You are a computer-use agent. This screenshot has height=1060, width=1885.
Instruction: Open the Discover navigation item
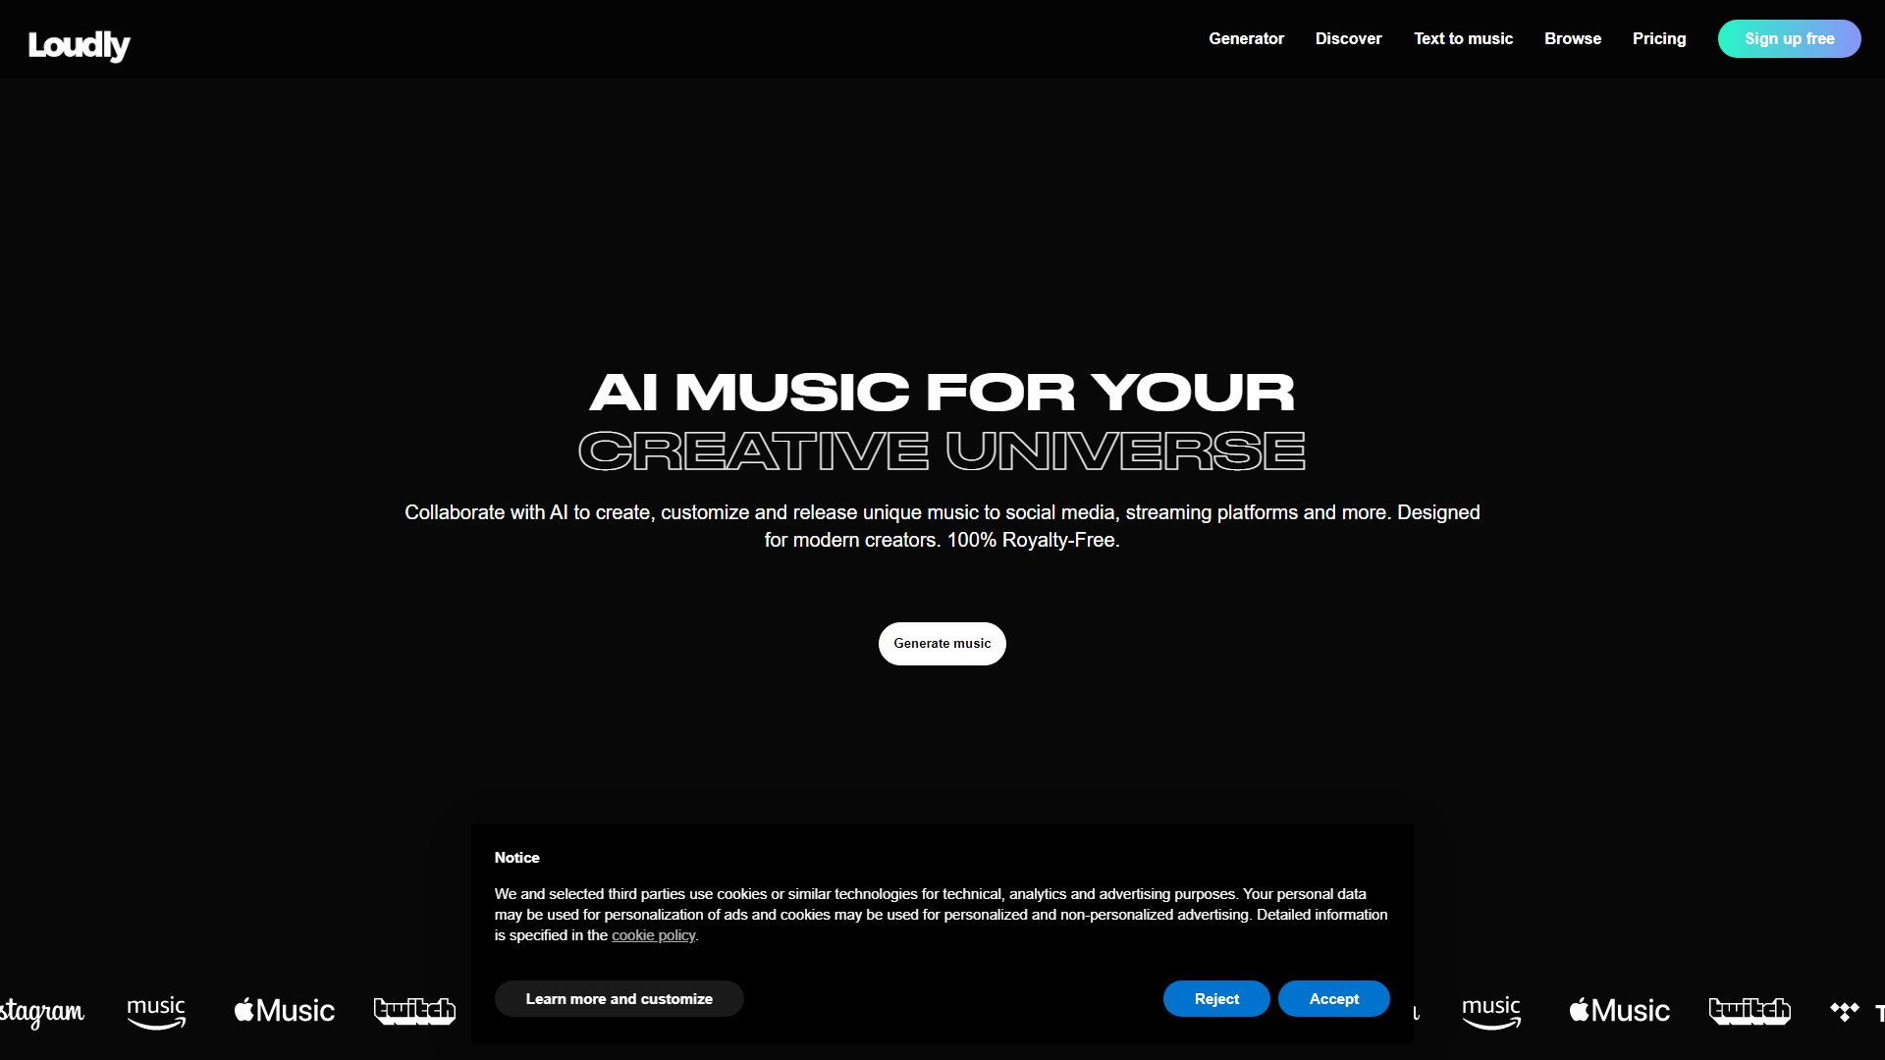pyautogui.click(x=1349, y=39)
